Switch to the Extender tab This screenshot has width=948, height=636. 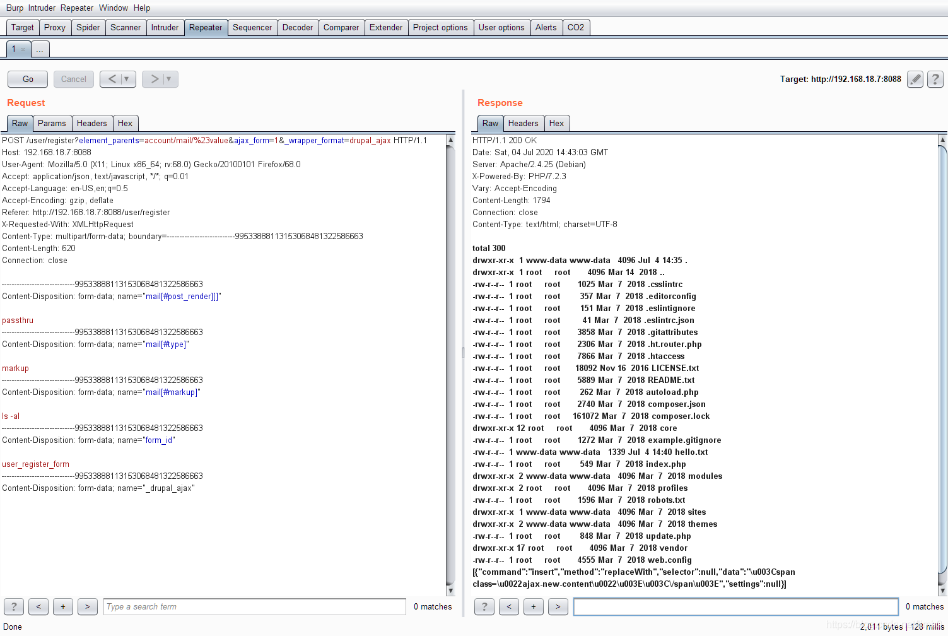[386, 27]
